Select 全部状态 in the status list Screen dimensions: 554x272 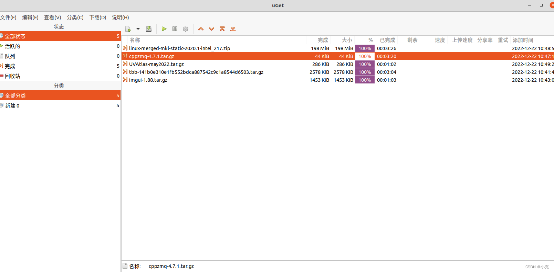[60, 36]
